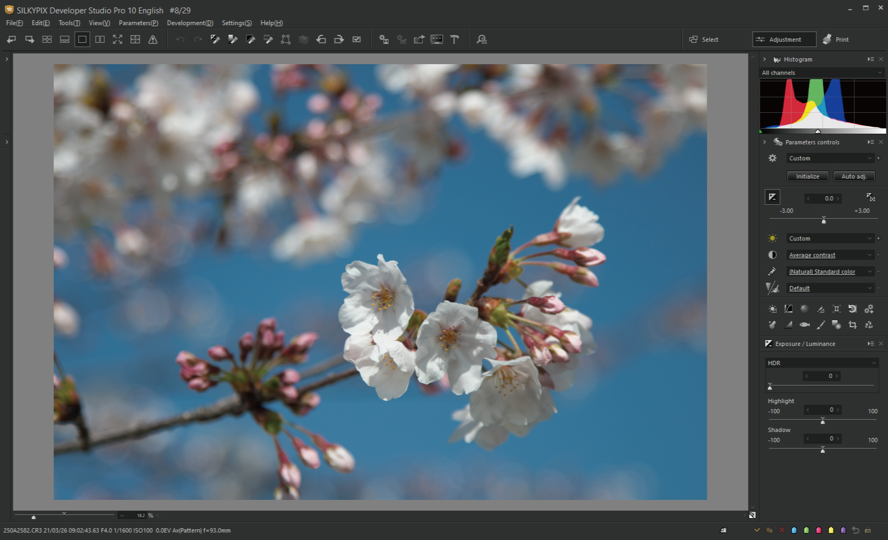The width and height of the screenshot is (888, 540).
Task: Increase the Highlight value with right arrow
Action: click(838, 410)
